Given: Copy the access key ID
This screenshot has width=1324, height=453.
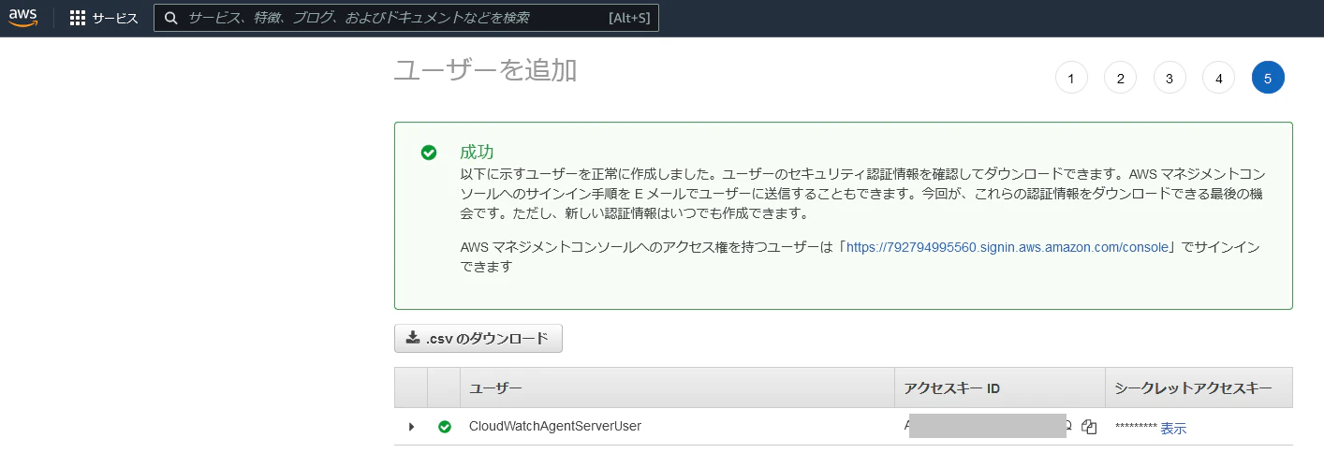Looking at the screenshot, I should click(x=1088, y=427).
